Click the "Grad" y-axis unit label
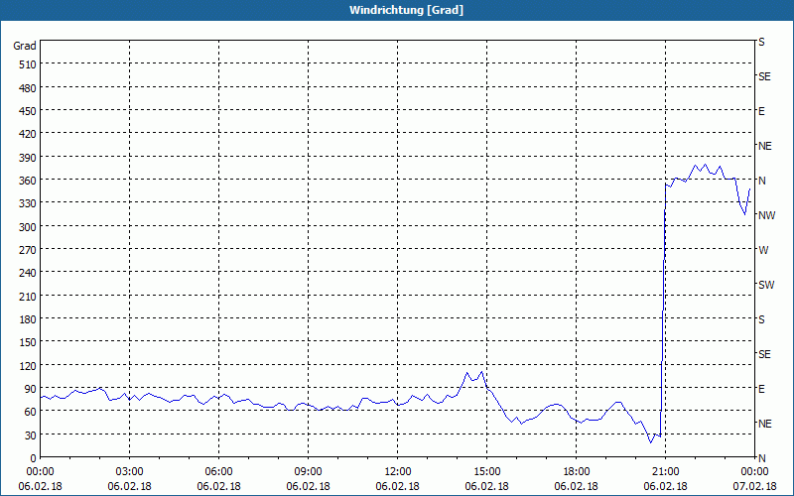Image resolution: width=794 pixels, height=496 pixels. [25, 46]
